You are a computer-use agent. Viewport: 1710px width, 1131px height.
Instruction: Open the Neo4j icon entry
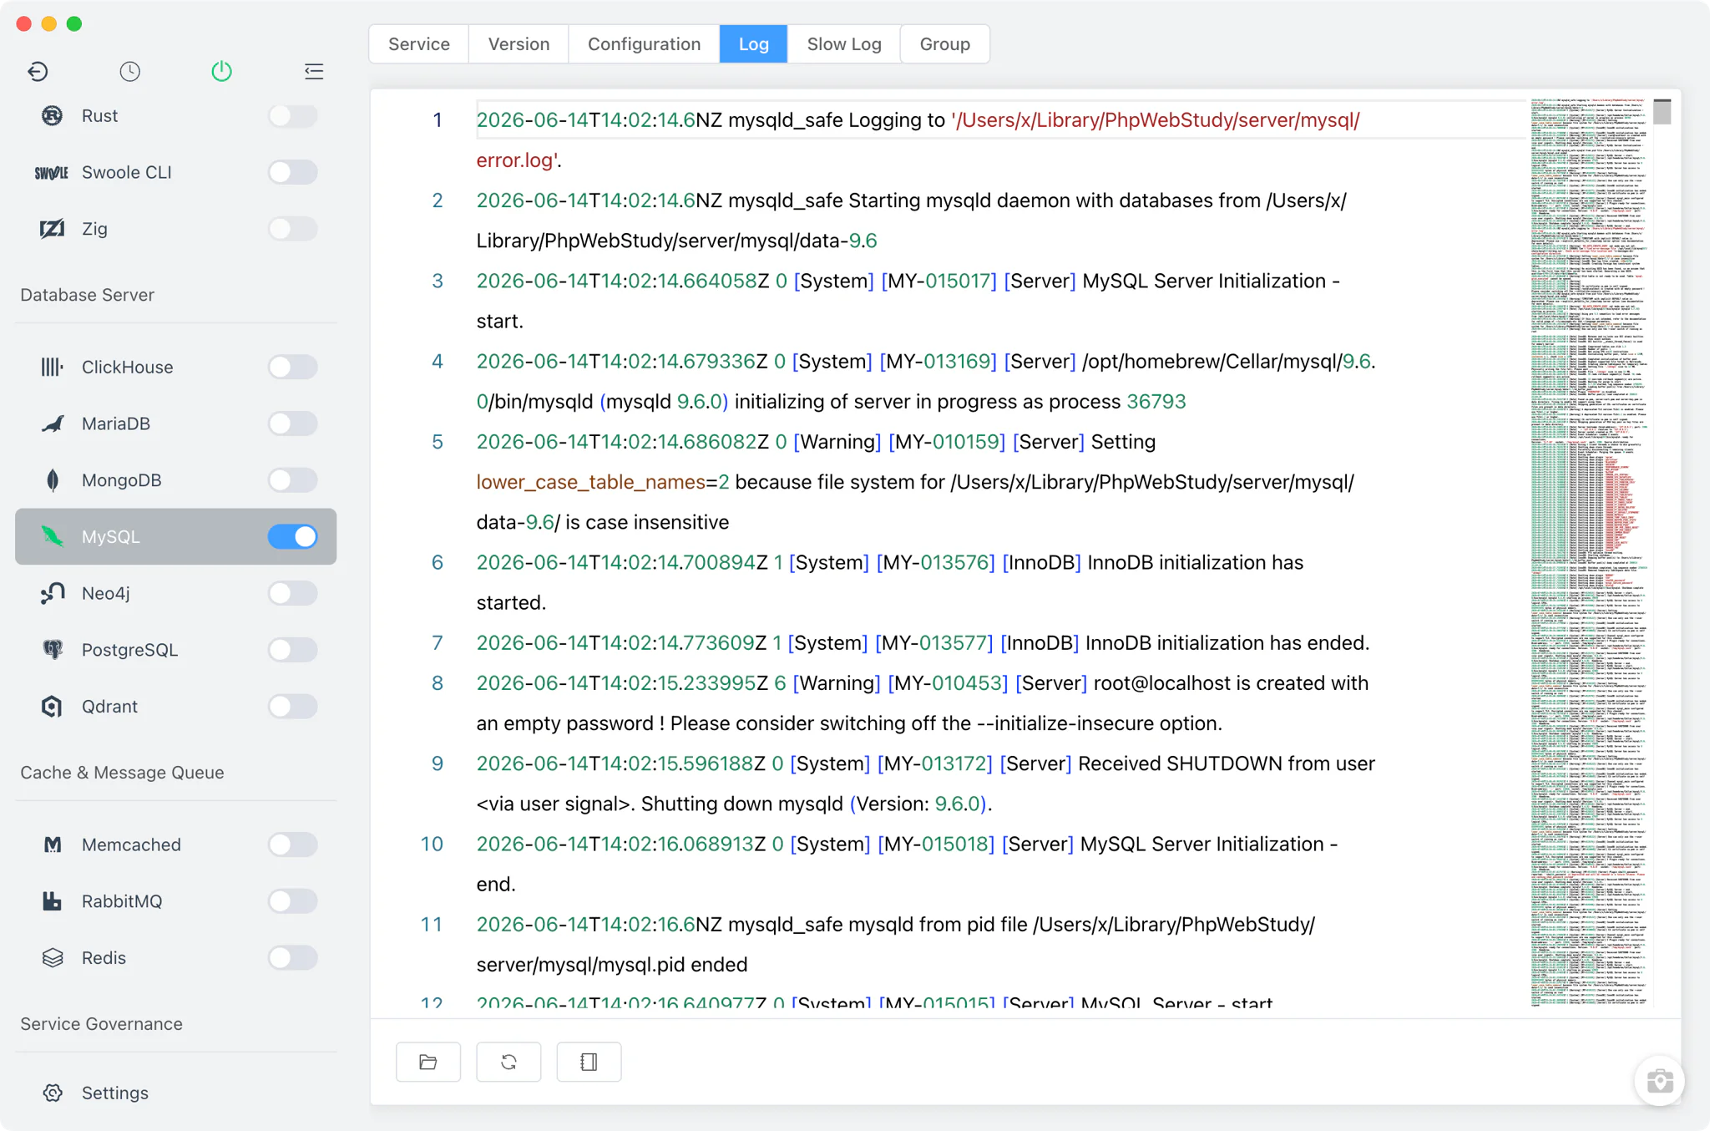pos(53,593)
